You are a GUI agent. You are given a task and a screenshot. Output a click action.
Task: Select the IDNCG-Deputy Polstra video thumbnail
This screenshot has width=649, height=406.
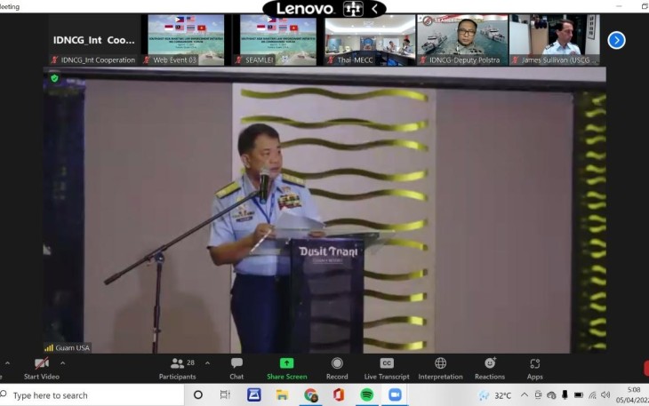[462, 40]
